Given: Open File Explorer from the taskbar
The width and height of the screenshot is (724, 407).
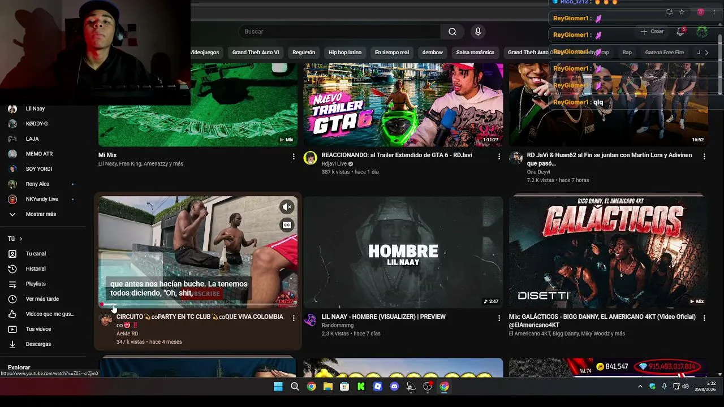Looking at the screenshot, I should point(328,387).
